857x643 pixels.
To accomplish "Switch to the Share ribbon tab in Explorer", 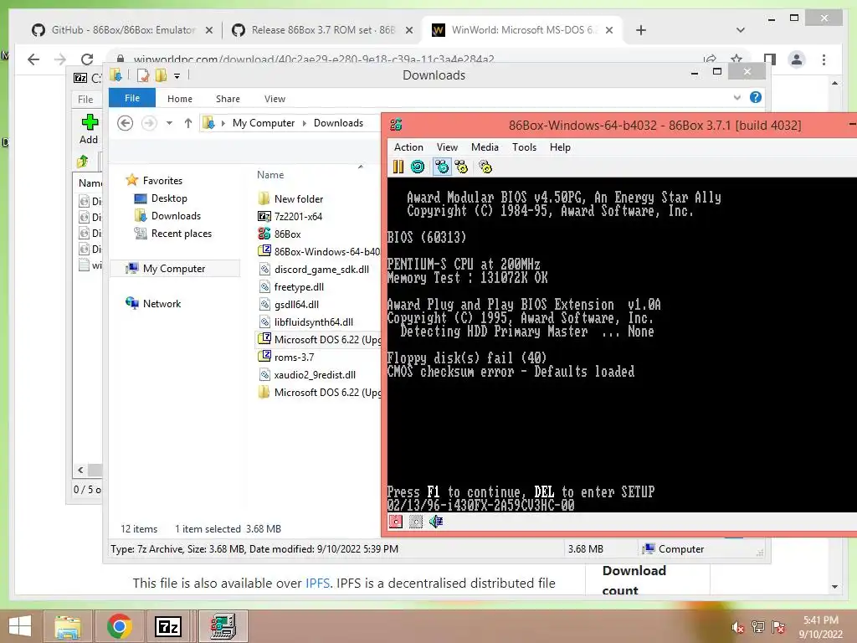I will pos(228,99).
